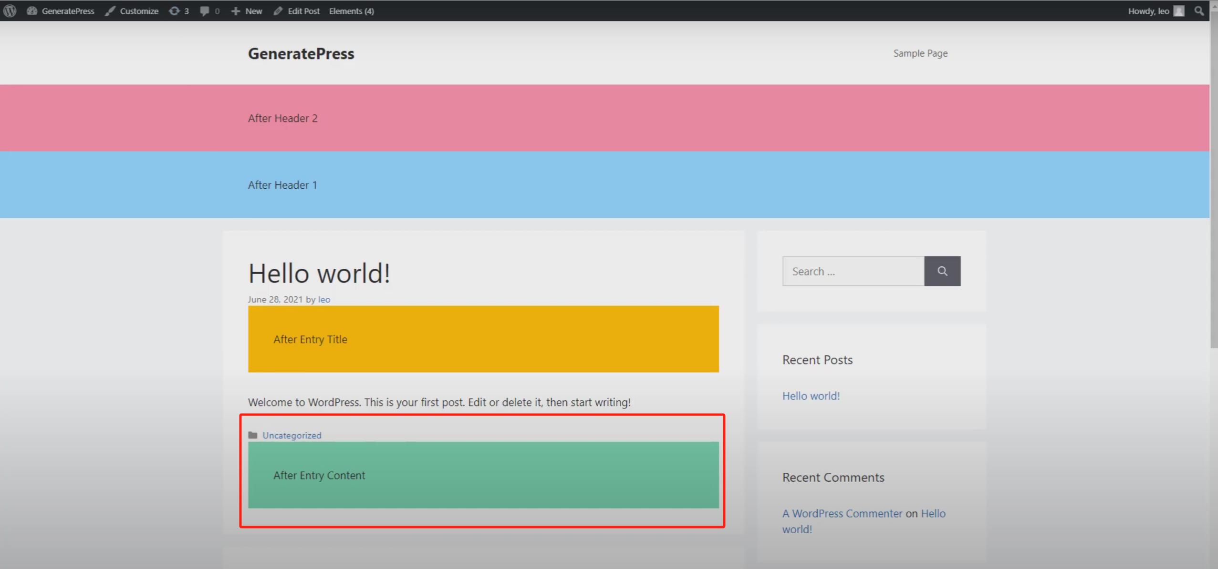Open the Elements (4) menu
This screenshot has width=1218, height=569.
point(351,10)
